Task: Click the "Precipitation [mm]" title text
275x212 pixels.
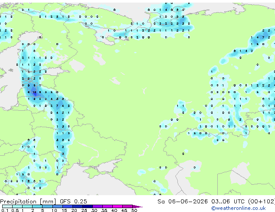Action: [28, 202]
